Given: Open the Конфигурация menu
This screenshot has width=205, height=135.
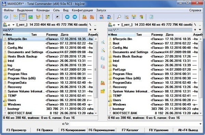Looking at the screenshot, I should click(x=82, y=10).
